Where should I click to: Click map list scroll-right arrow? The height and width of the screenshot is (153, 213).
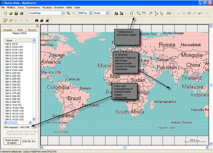click(x=30, y=122)
